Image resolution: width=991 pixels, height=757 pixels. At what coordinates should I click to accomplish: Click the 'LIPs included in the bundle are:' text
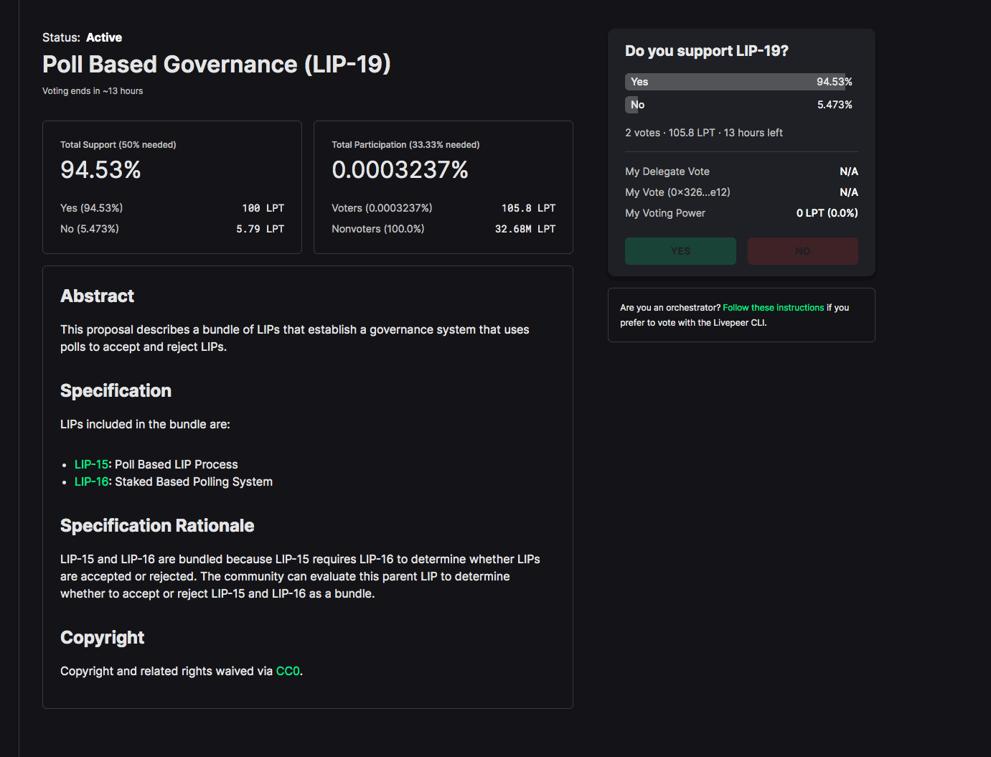145,424
